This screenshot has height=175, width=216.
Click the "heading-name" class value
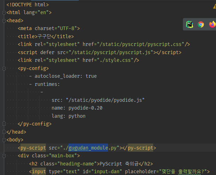(x=78, y=164)
